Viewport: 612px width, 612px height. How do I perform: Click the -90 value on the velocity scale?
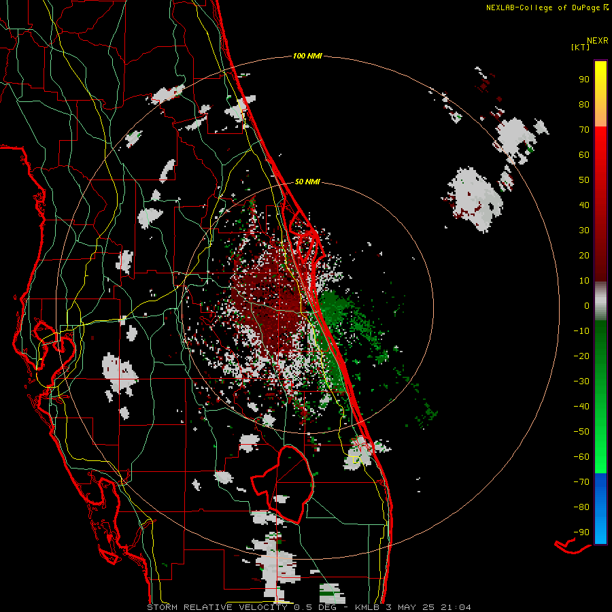click(581, 532)
